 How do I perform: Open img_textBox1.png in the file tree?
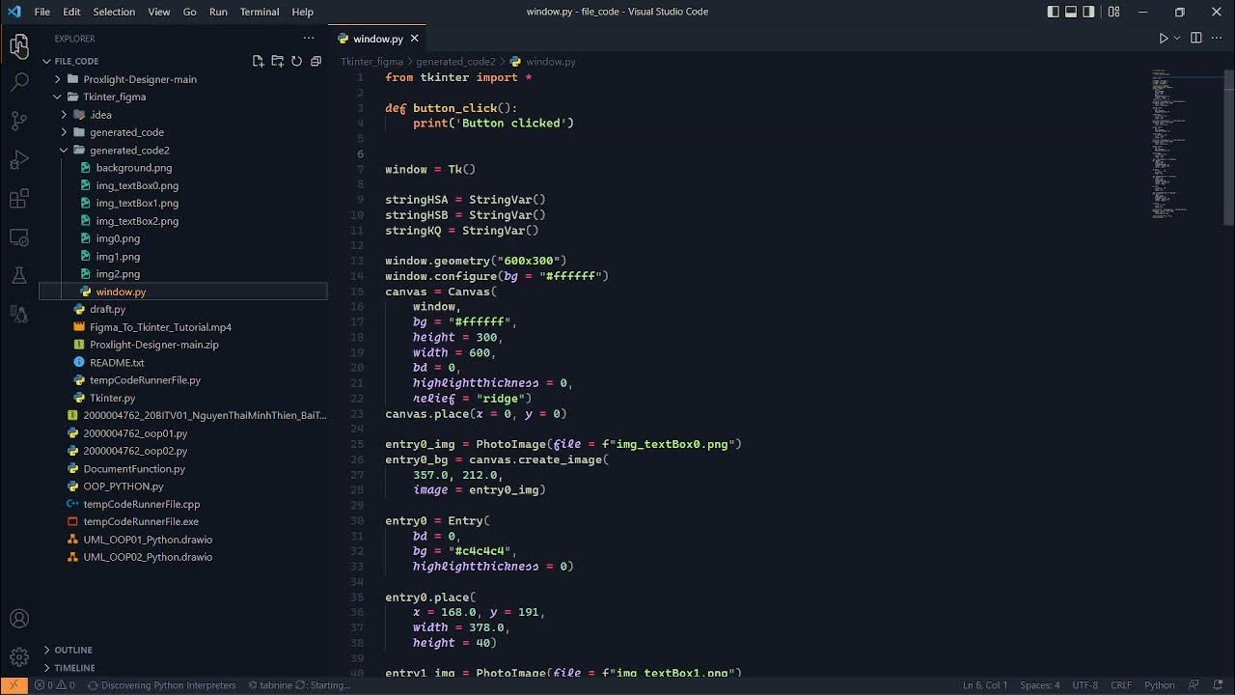[x=137, y=203]
